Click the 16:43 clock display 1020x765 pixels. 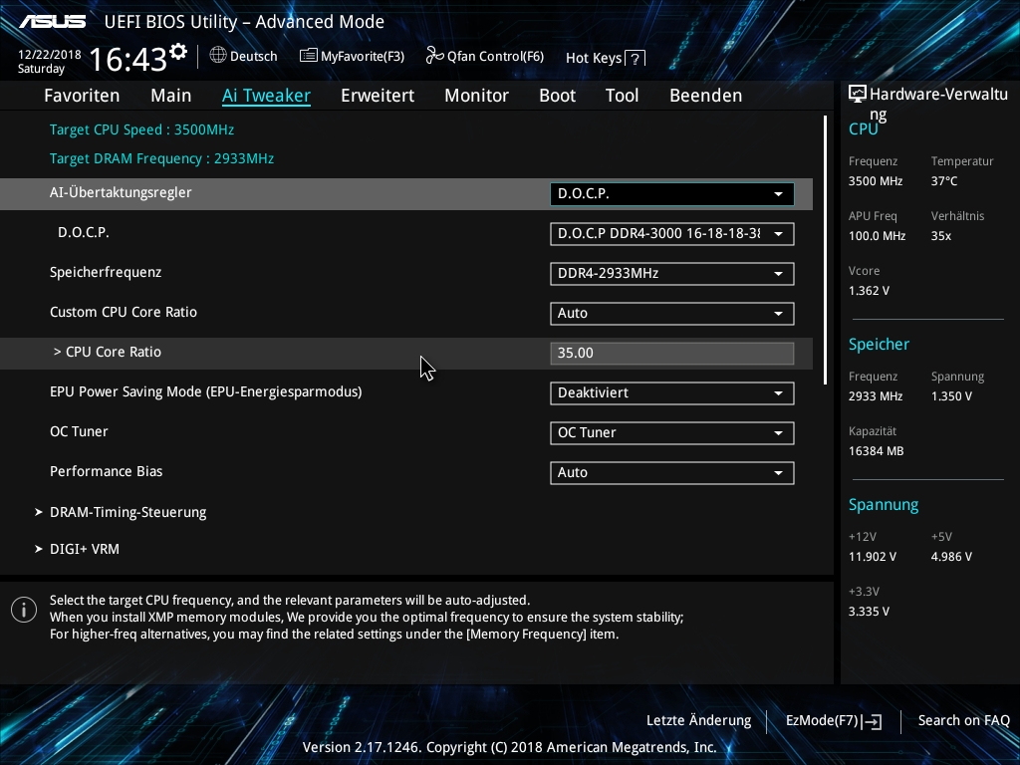128,60
